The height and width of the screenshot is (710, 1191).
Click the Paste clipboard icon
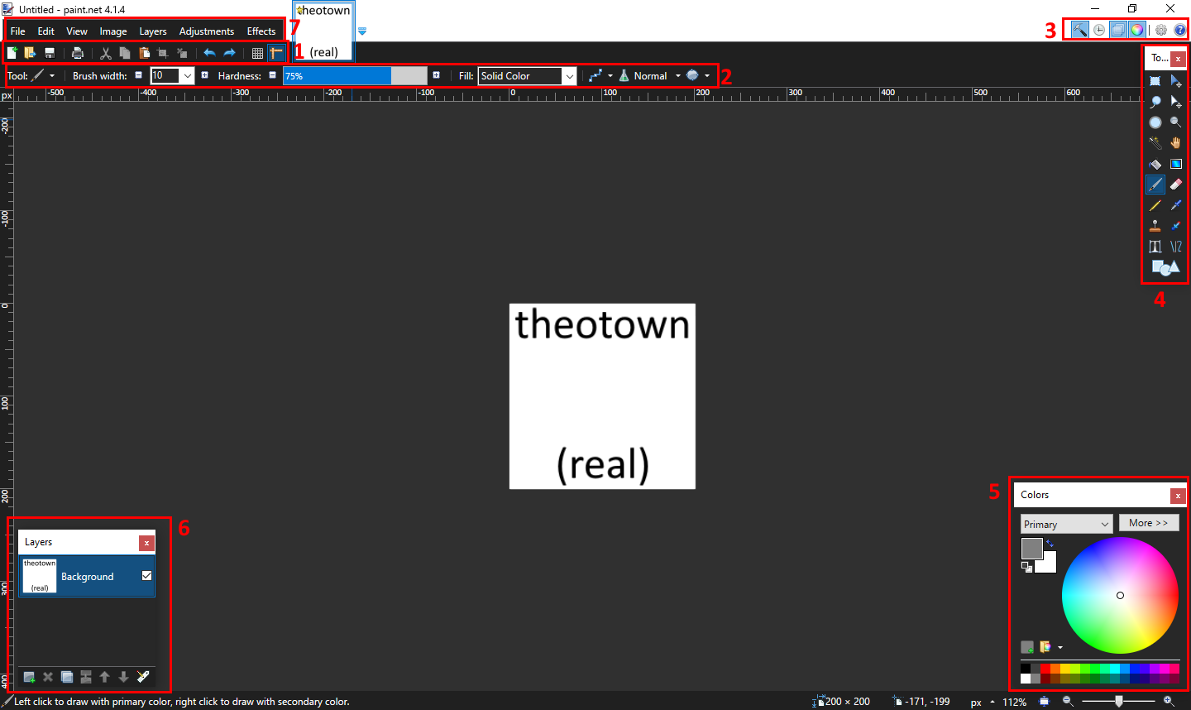[x=144, y=53]
